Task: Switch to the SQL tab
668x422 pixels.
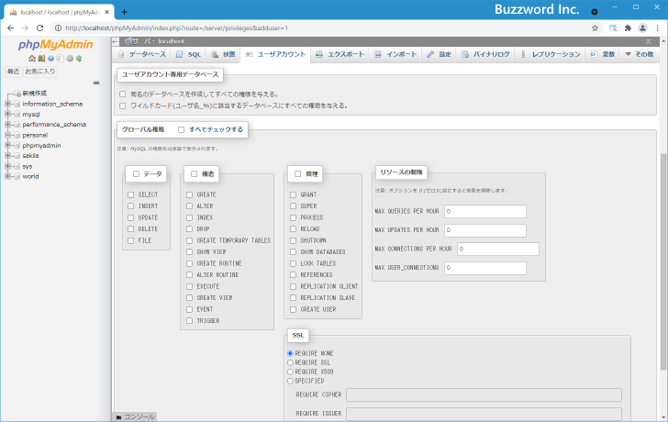Action: click(x=188, y=54)
